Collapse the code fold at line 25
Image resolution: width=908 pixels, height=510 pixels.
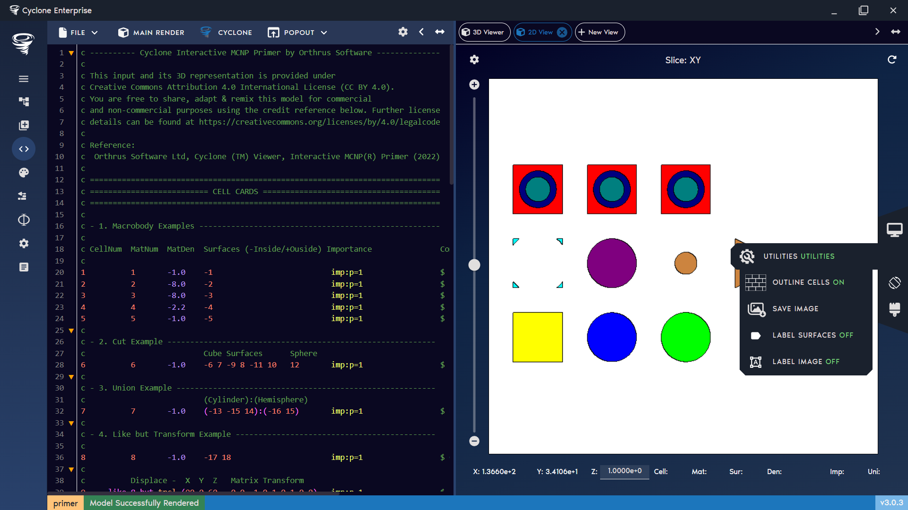(71, 331)
